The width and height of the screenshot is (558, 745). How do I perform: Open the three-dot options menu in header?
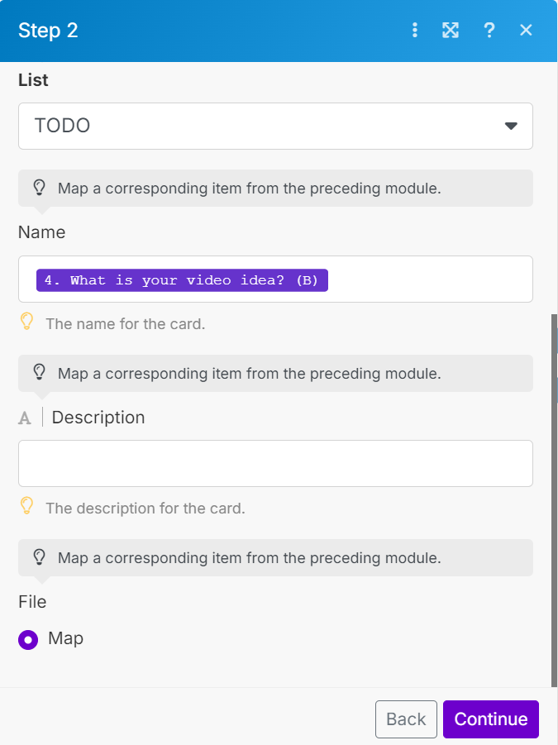click(x=415, y=31)
